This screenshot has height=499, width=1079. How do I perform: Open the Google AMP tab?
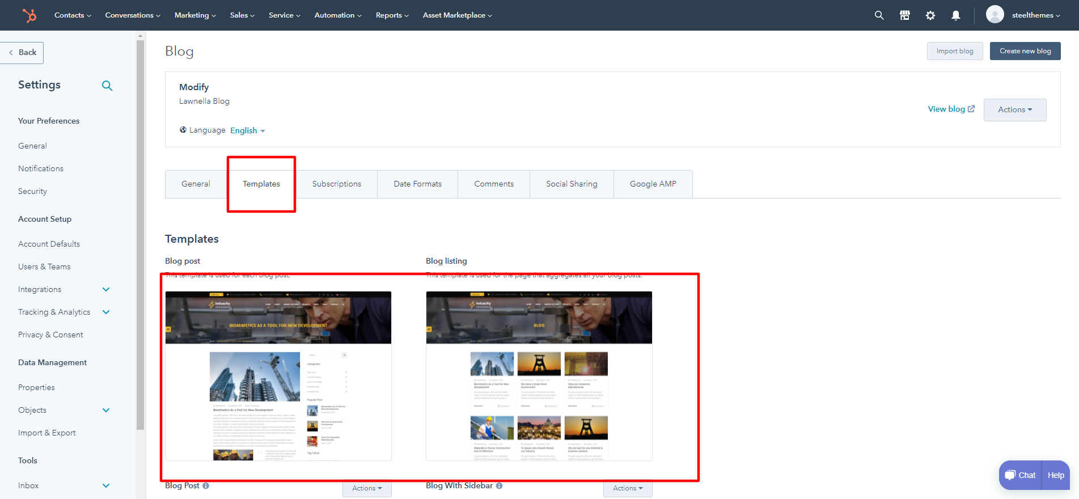pyautogui.click(x=653, y=184)
